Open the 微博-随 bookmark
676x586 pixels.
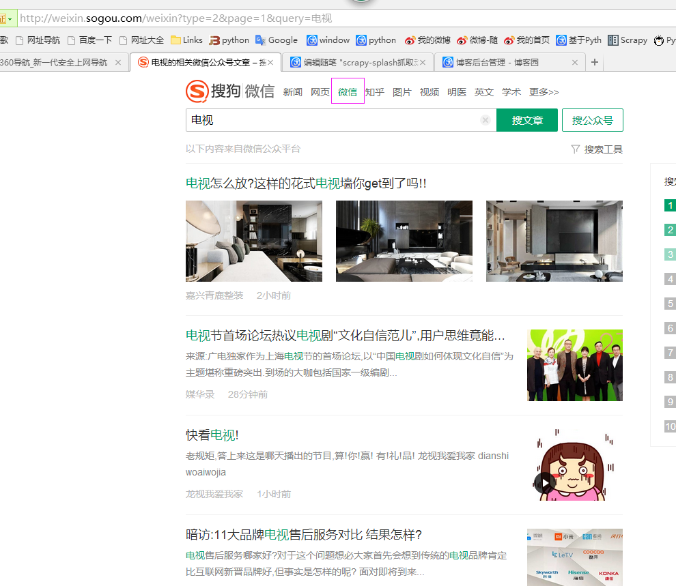point(477,40)
